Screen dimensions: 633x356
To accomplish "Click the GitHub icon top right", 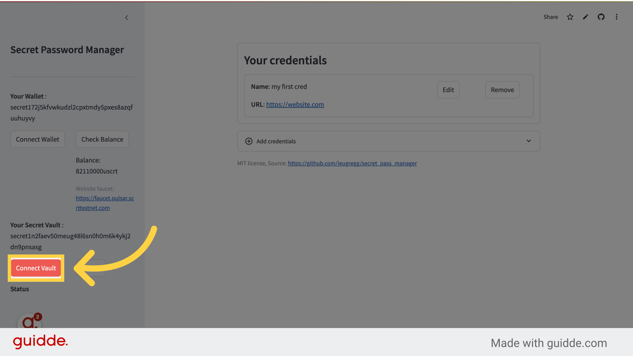I will 601,17.
